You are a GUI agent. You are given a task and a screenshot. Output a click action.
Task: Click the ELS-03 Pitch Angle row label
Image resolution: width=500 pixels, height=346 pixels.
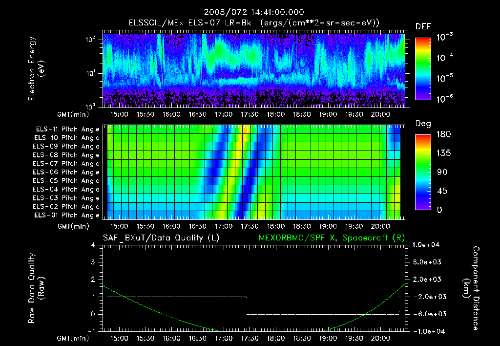(x=66, y=198)
